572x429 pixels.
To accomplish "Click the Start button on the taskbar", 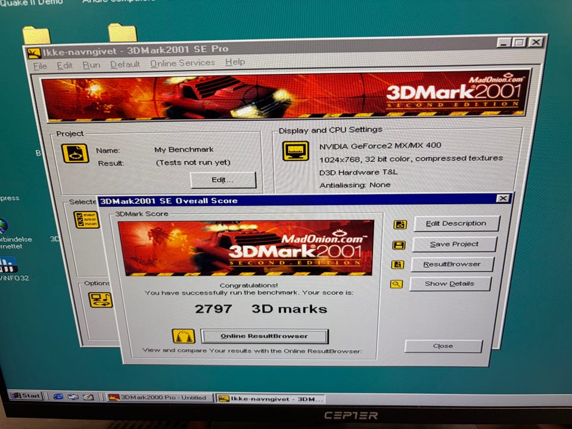I will (25, 396).
